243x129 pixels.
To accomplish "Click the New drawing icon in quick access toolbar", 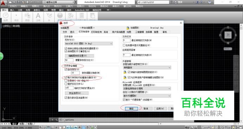I will click(10, 2).
